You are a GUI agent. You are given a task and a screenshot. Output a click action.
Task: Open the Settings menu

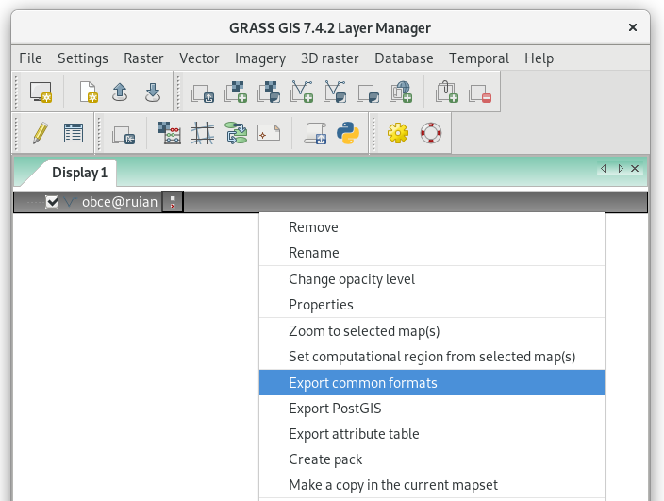[x=83, y=58]
